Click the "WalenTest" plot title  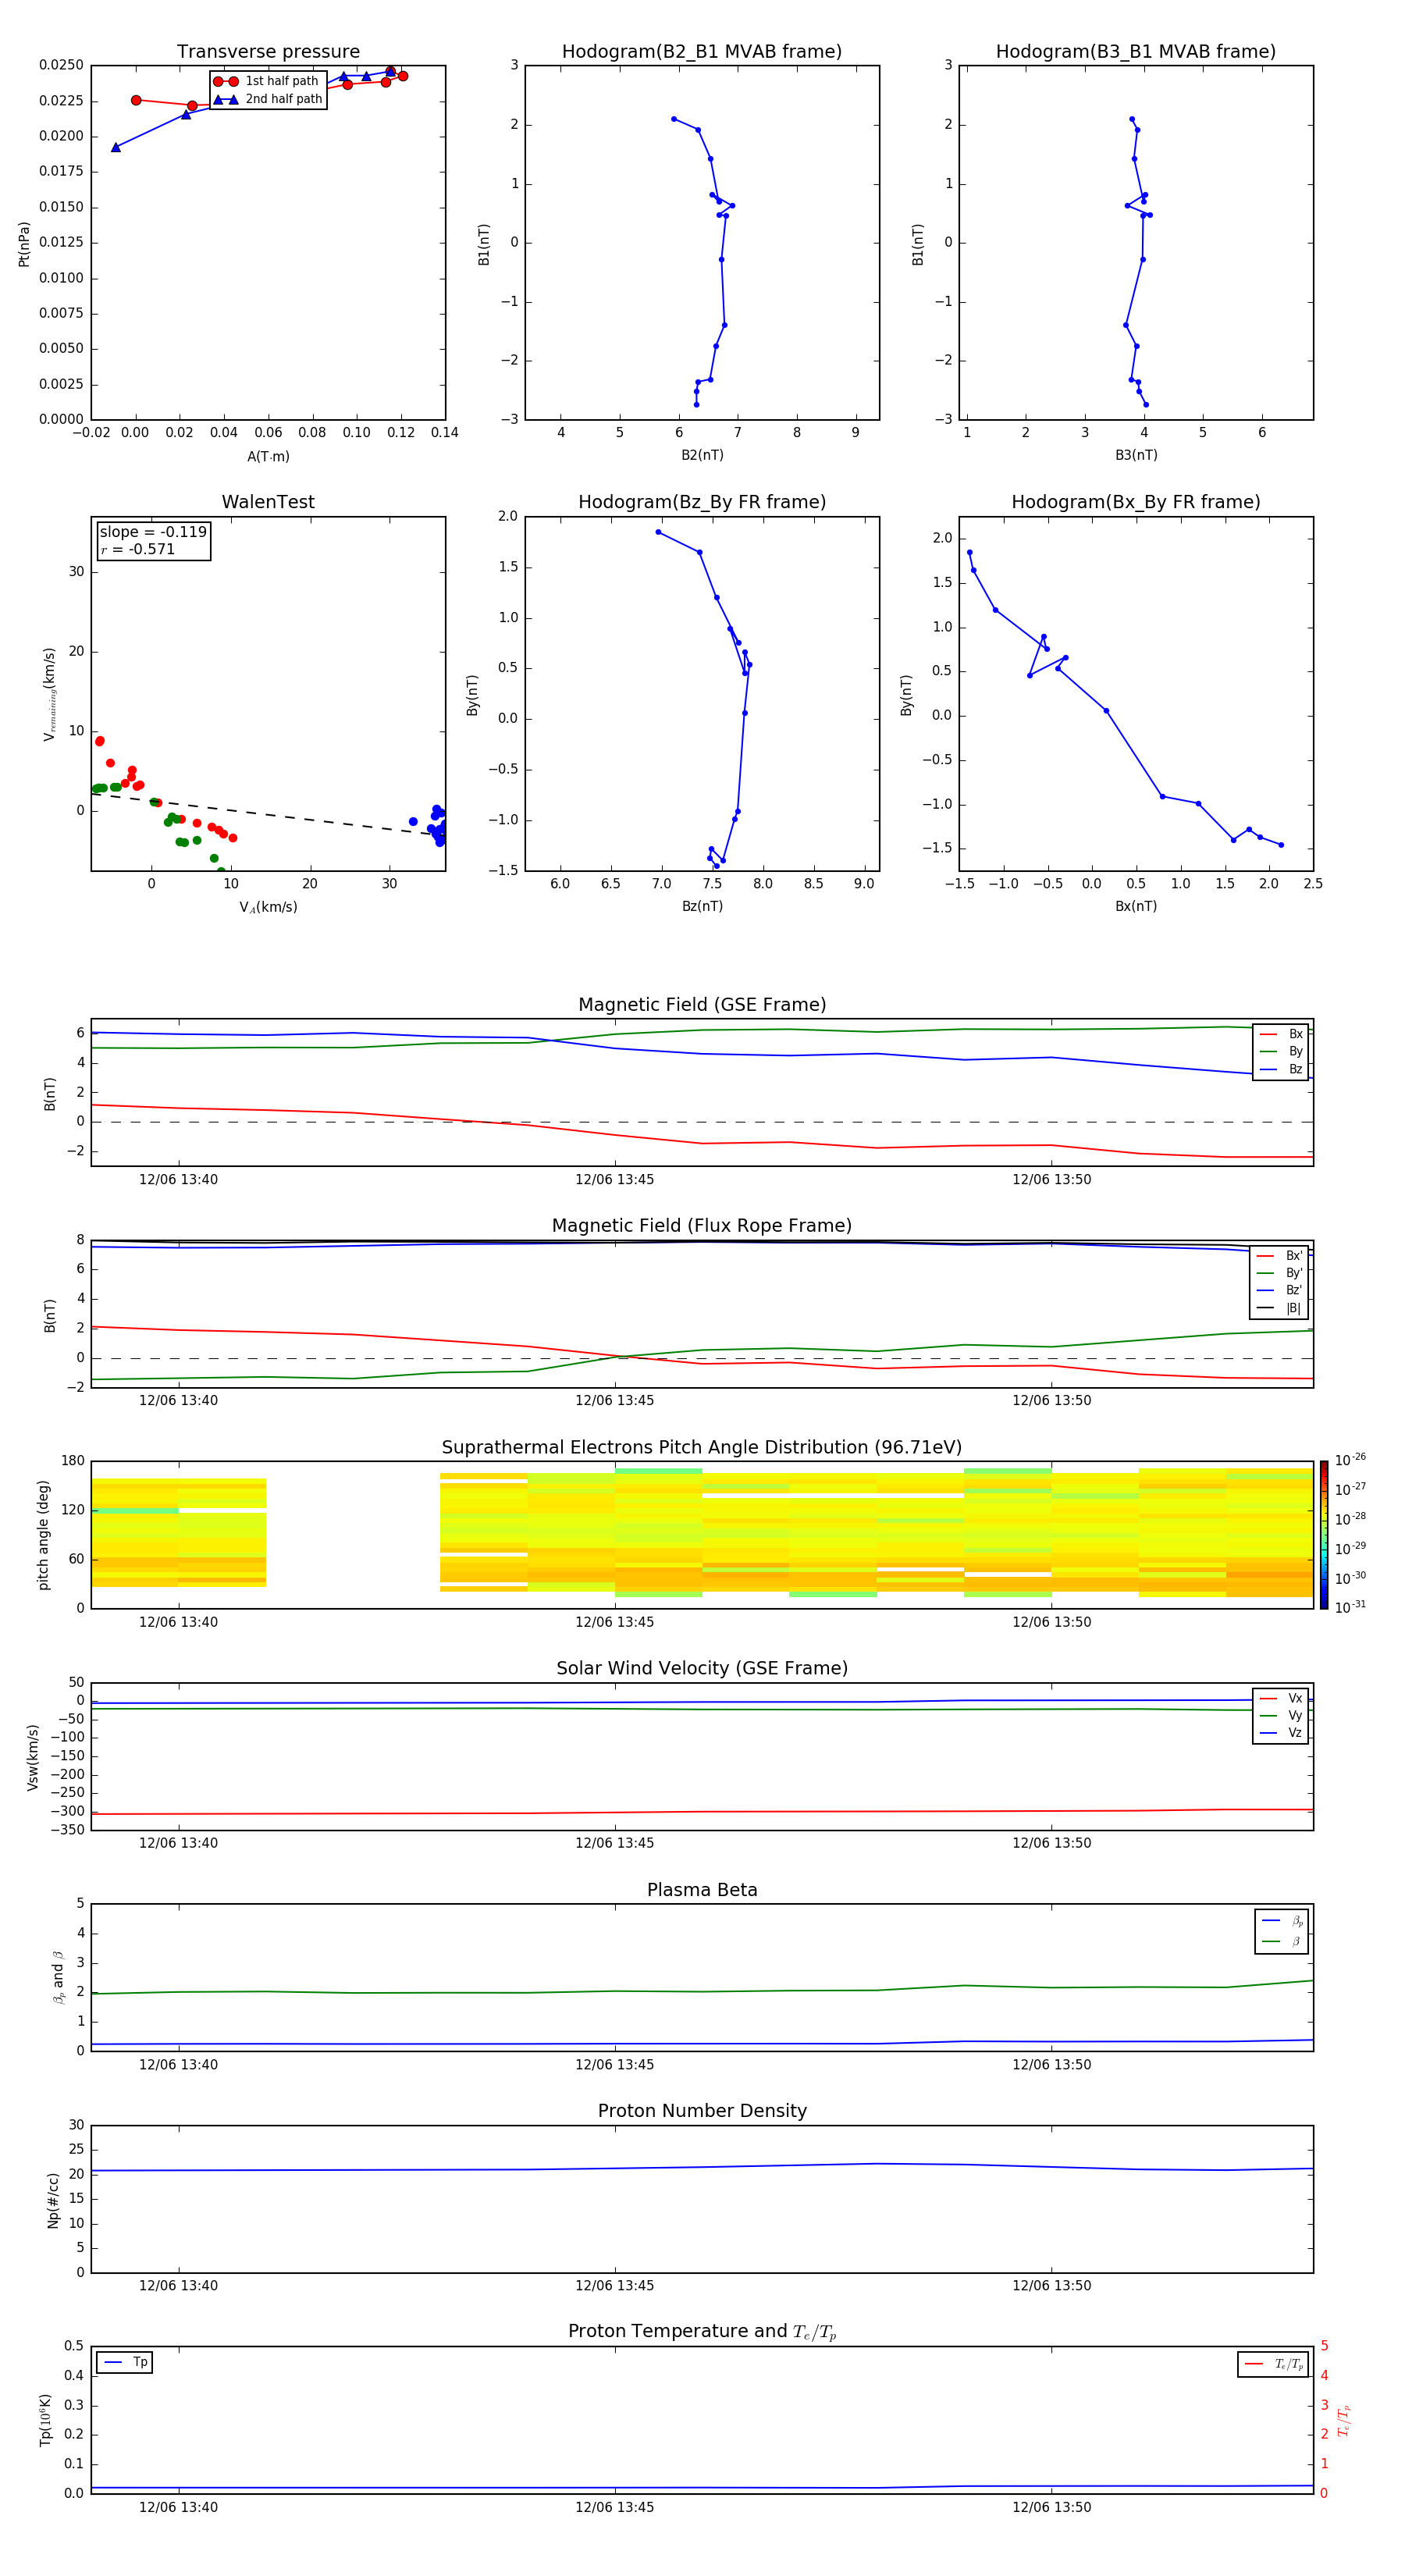tap(268, 502)
